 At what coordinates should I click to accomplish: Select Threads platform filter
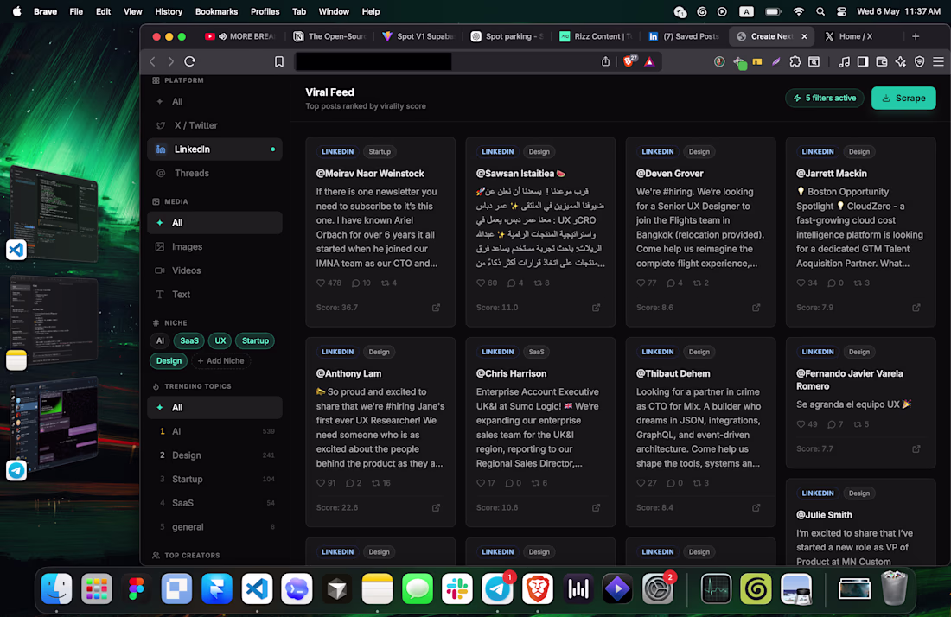pos(214,174)
